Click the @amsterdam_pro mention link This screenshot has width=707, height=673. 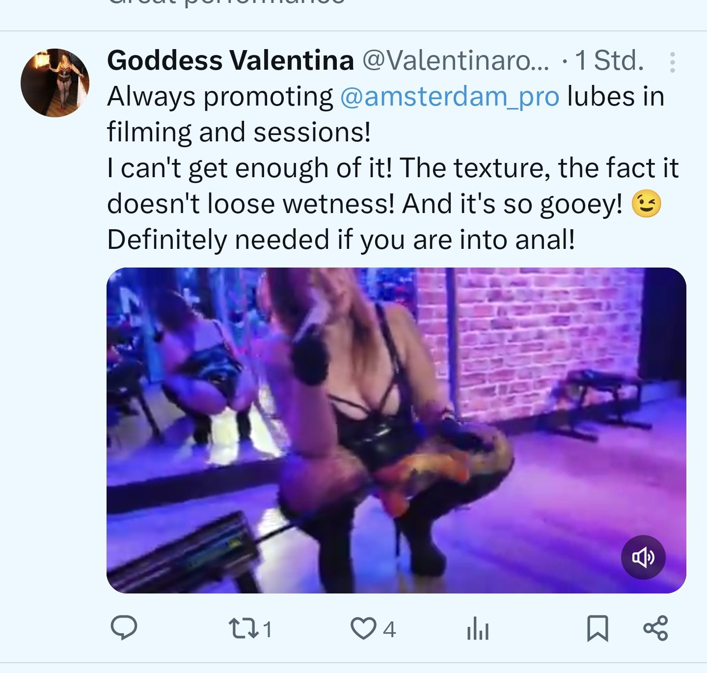coord(449,96)
